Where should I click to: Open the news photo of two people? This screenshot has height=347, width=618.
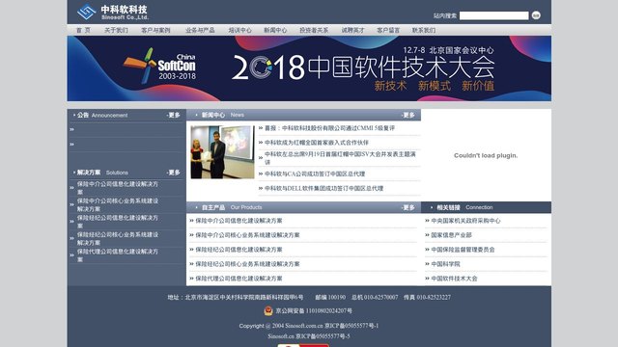tap(223, 152)
